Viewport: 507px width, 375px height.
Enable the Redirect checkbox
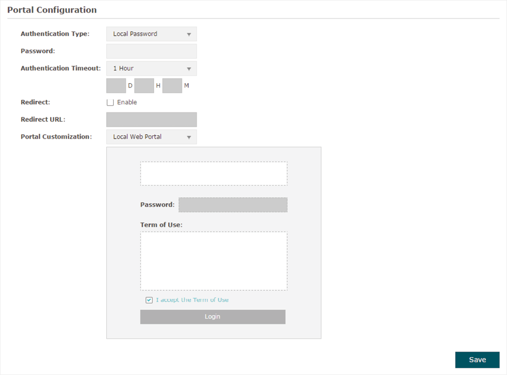coord(110,103)
